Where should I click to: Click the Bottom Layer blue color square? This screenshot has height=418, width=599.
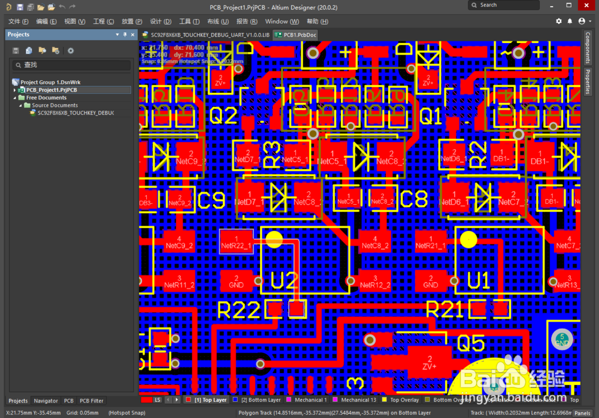pyautogui.click(x=235, y=399)
